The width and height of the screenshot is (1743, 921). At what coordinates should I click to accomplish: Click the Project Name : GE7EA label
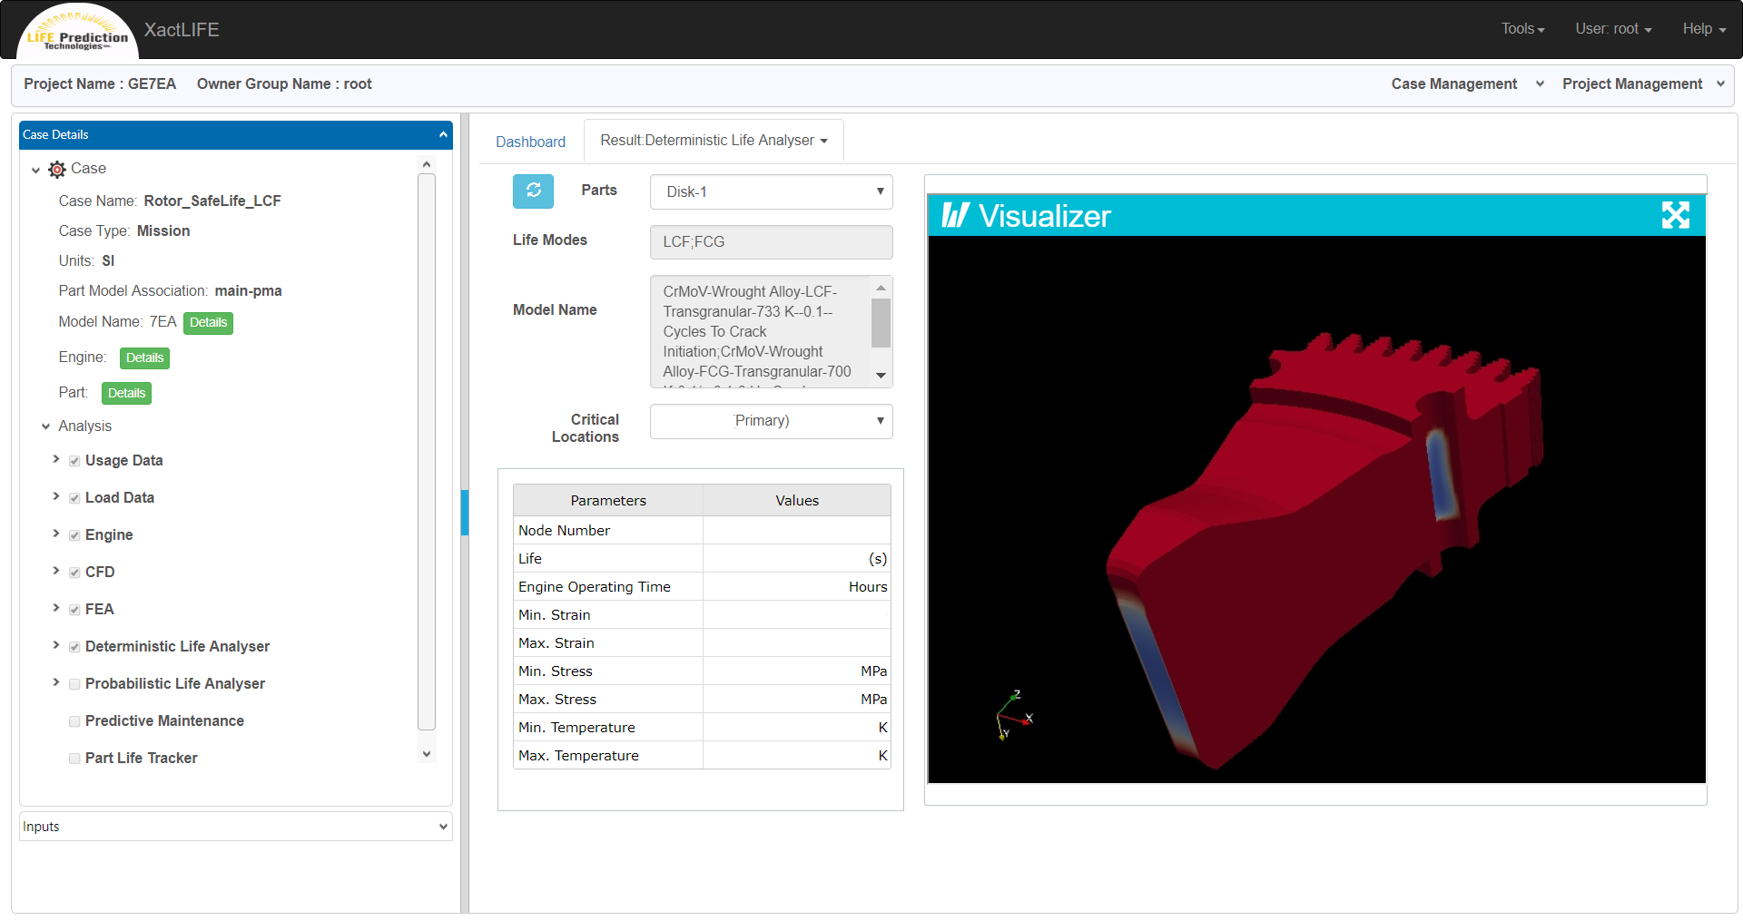(x=100, y=83)
